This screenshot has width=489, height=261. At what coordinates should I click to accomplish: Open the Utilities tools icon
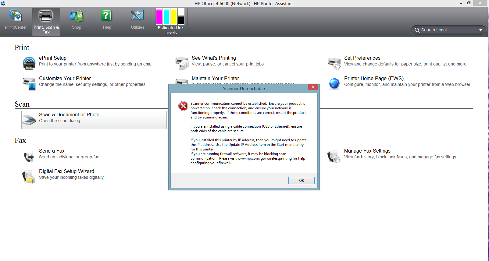pyautogui.click(x=137, y=16)
